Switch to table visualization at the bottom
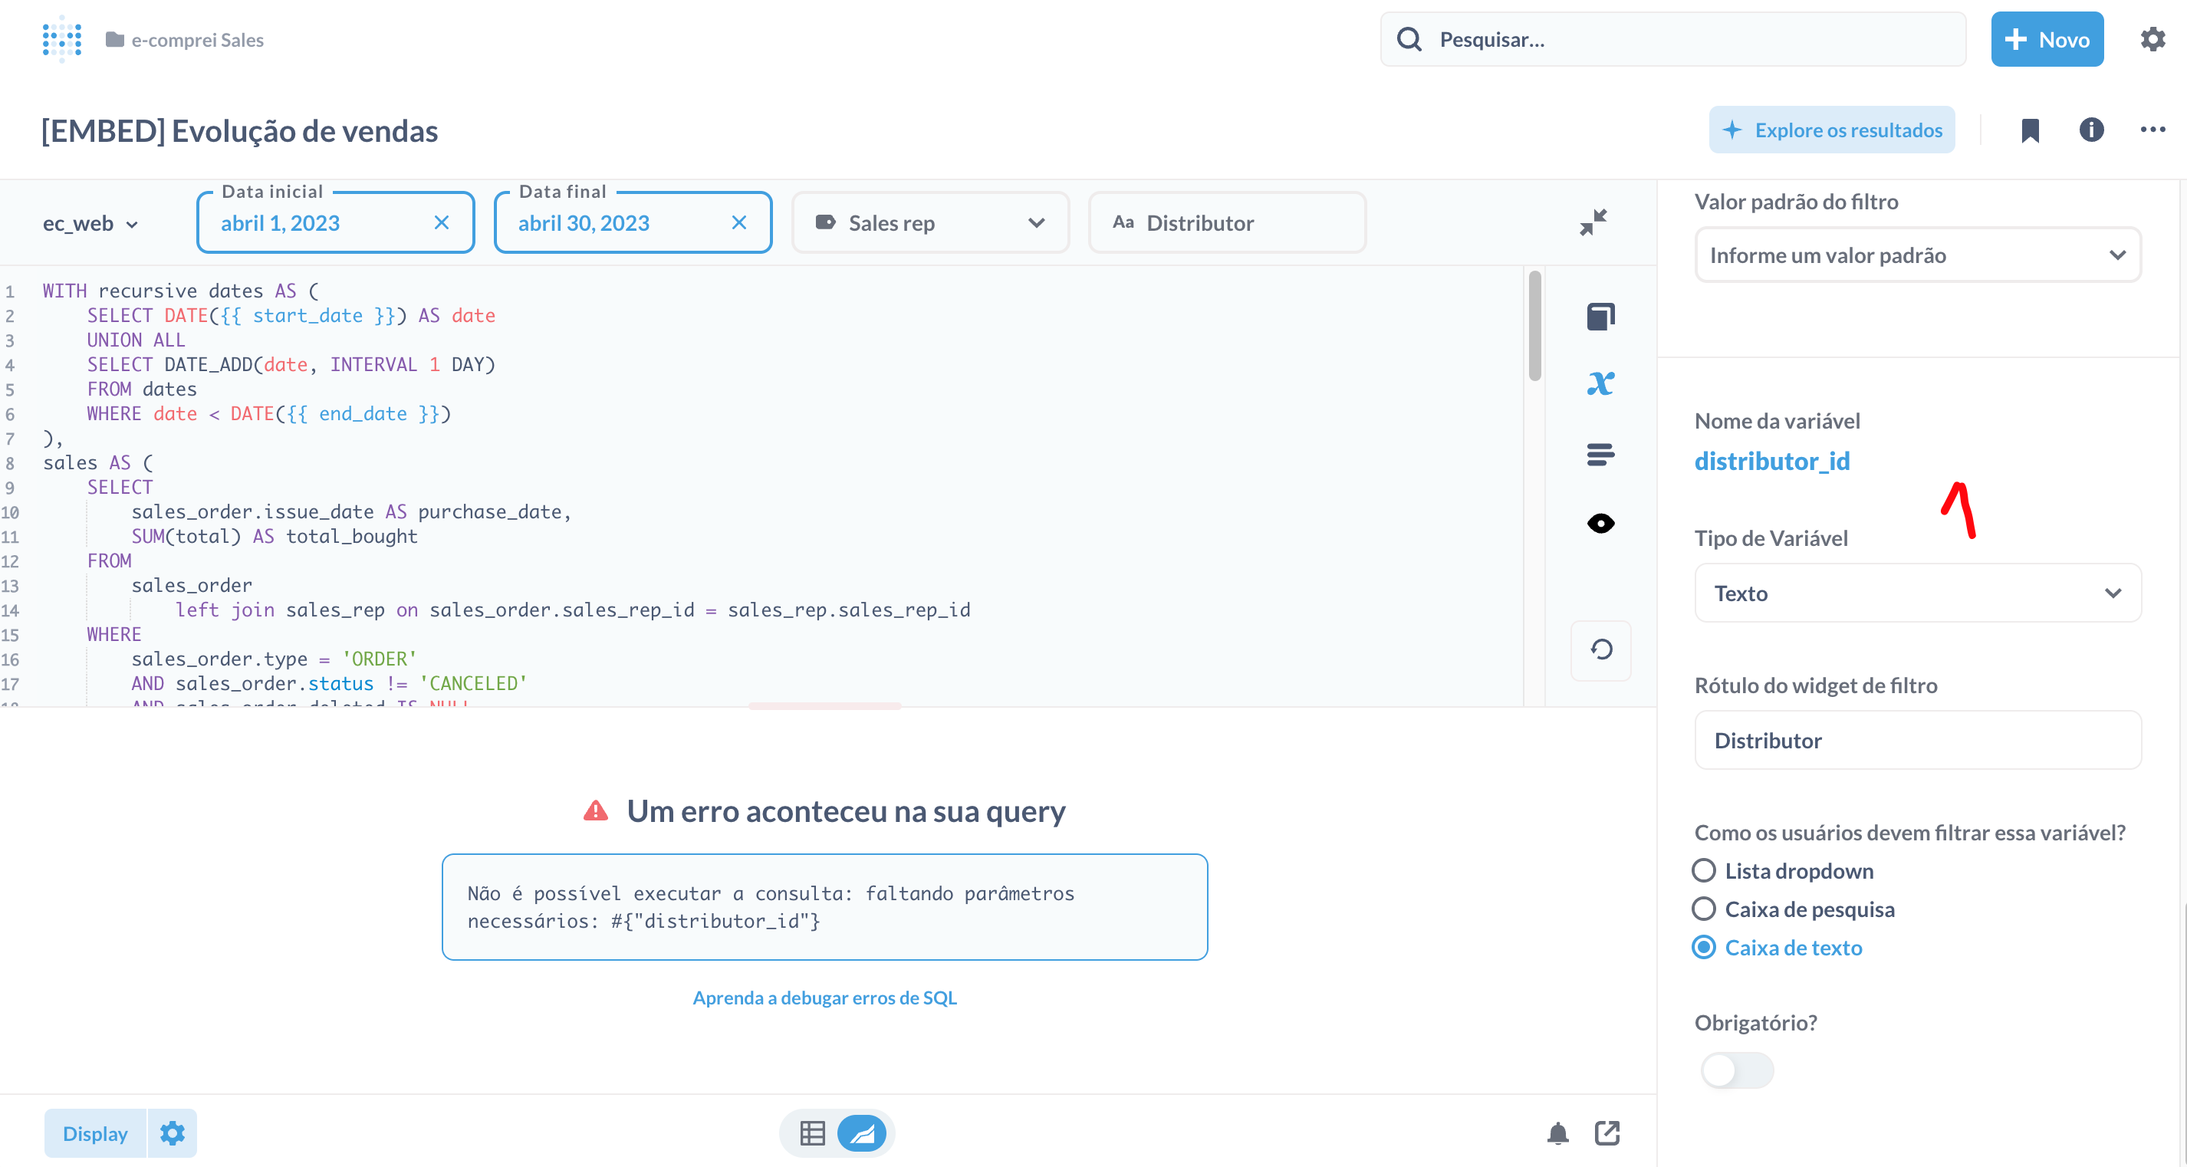 tap(811, 1133)
